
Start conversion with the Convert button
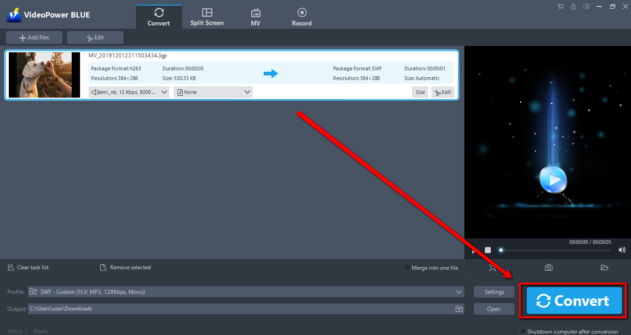573,301
